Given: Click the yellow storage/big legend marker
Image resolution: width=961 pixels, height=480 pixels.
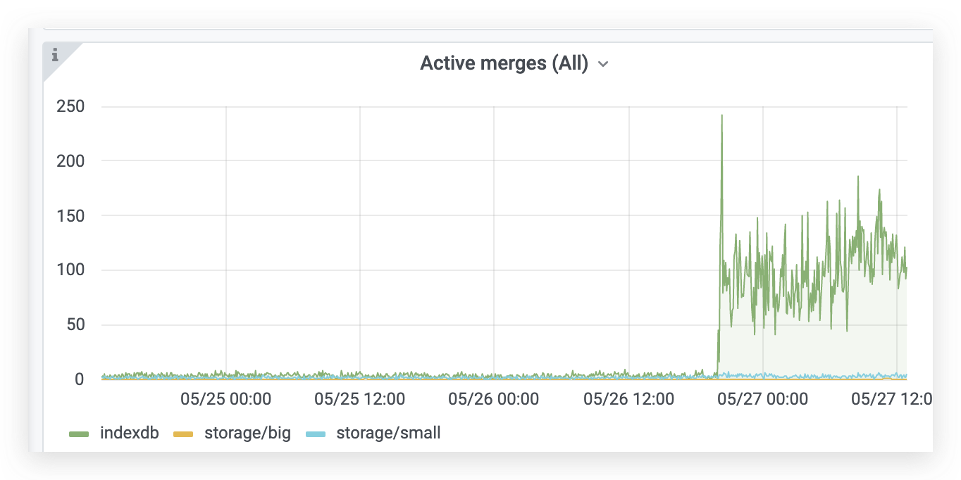Looking at the screenshot, I should click(x=184, y=433).
